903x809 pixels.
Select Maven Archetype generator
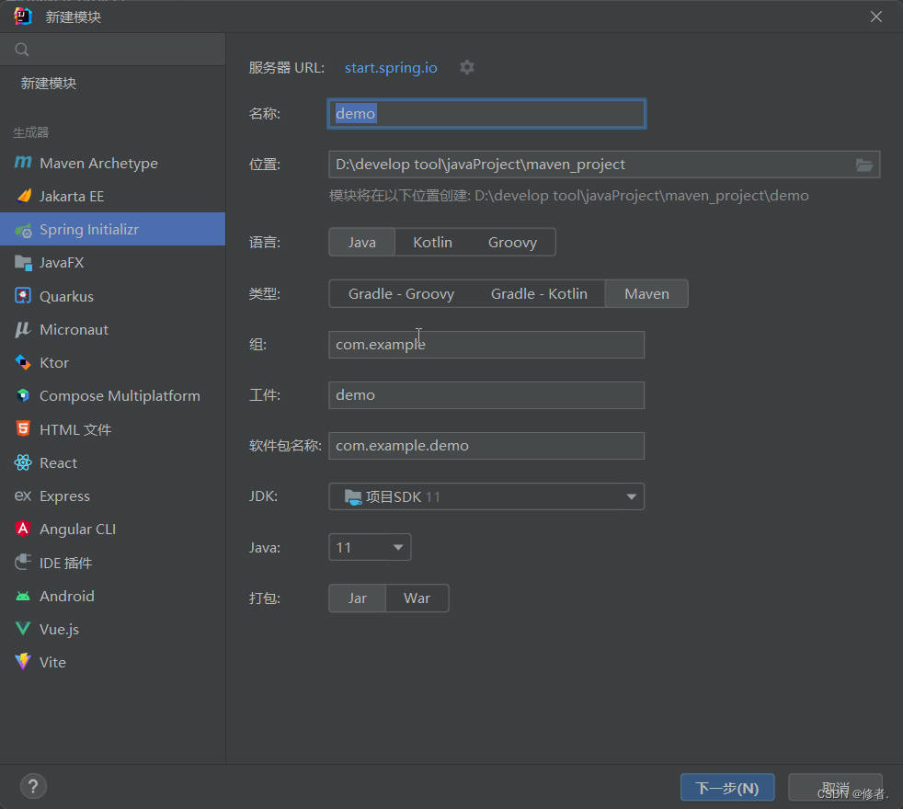(113, 163)
